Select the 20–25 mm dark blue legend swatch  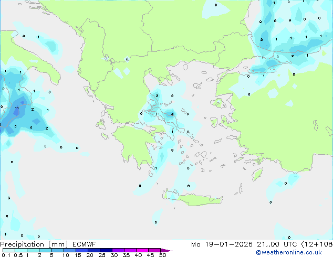coord(94,250)
